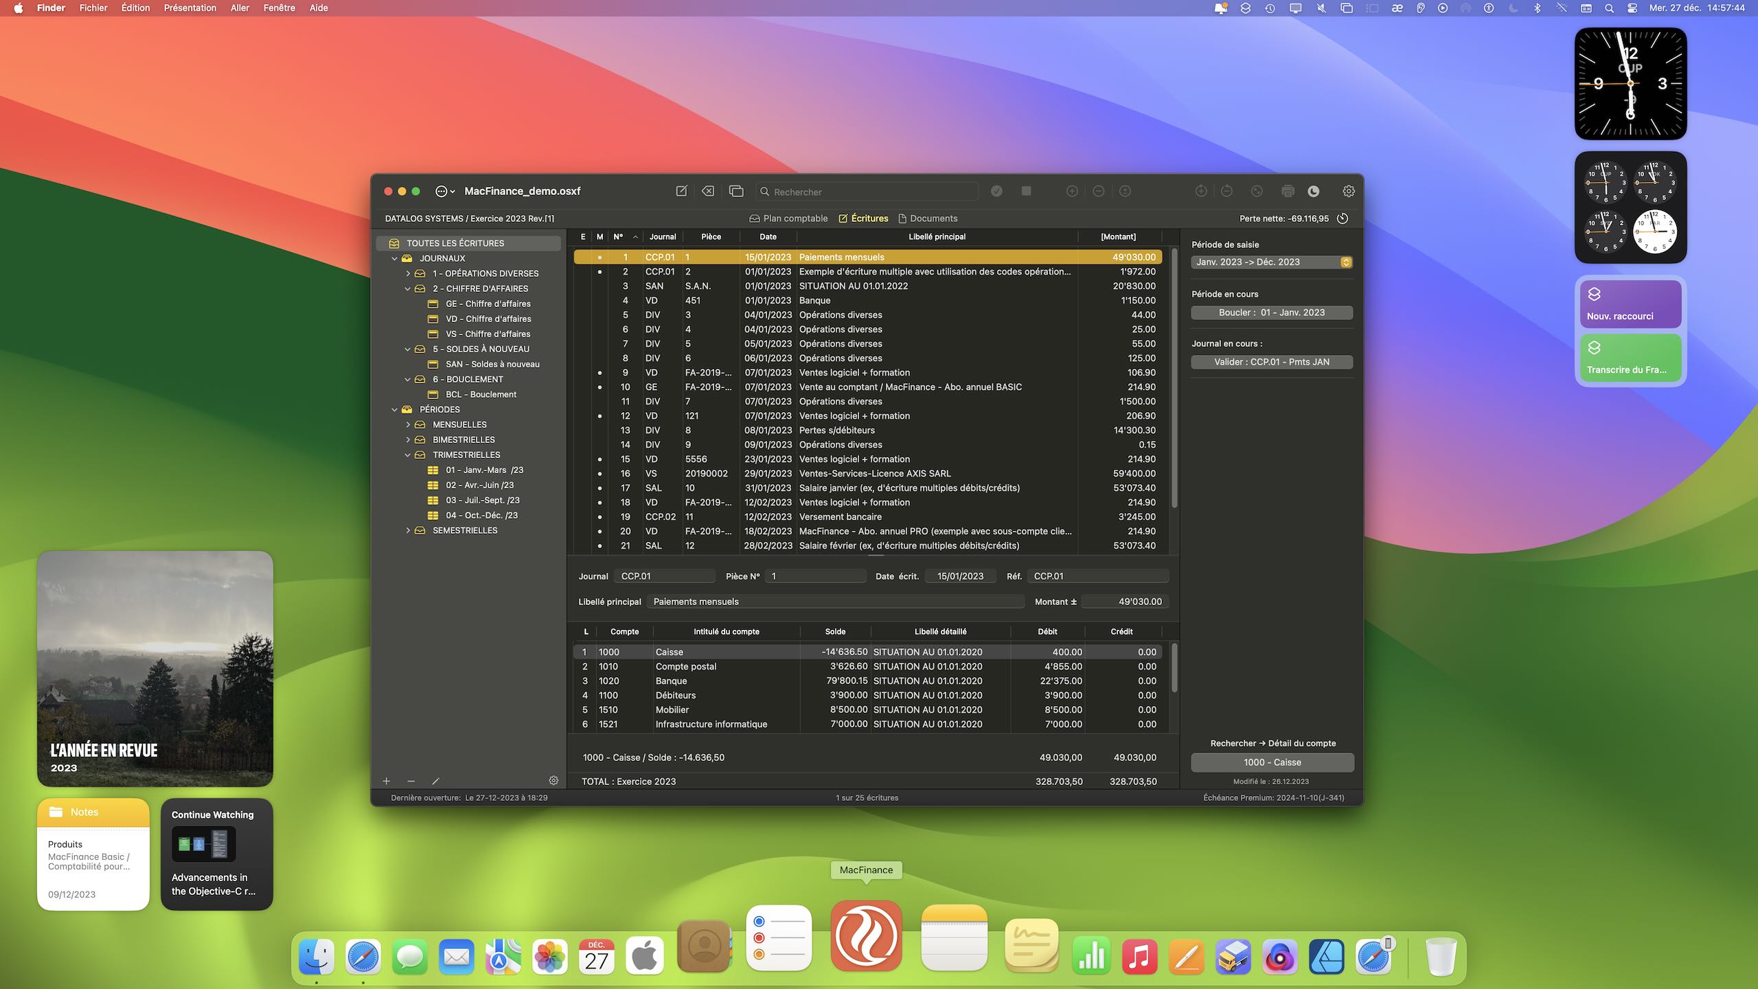Switch to Plan comptable tab
The width and height of the screenshot is (1758, 989).
788,218
